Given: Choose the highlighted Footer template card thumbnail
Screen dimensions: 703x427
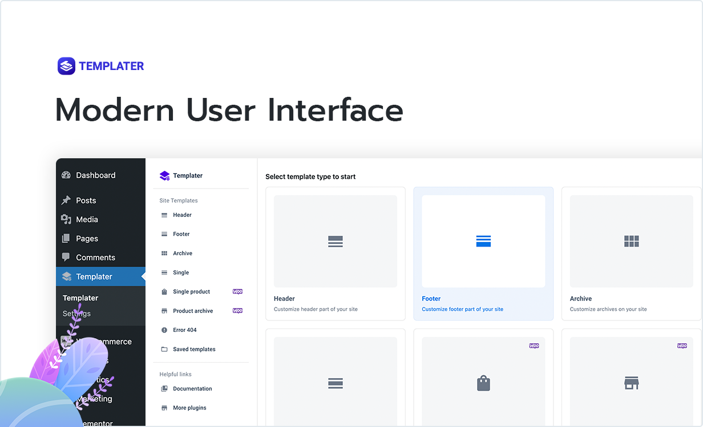Looking at the screenshot, I should pos(483,241).
